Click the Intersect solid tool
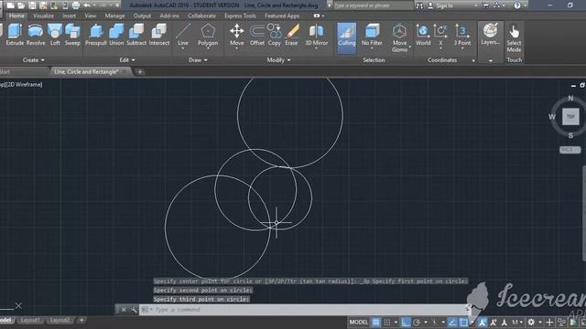Screen dimensions: 586x329 pos(159,35)
